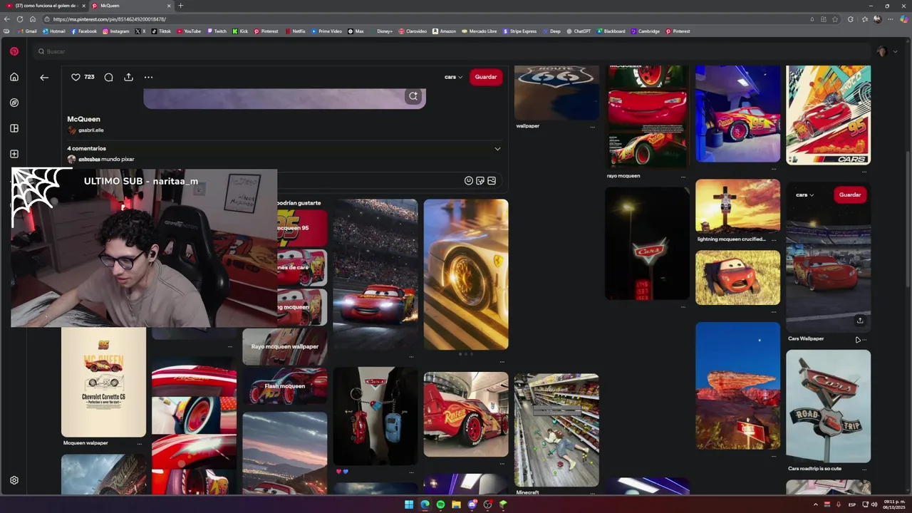Open the Cars roadtrip sign pin
912x513 pixels.
(x=828, y=405)
